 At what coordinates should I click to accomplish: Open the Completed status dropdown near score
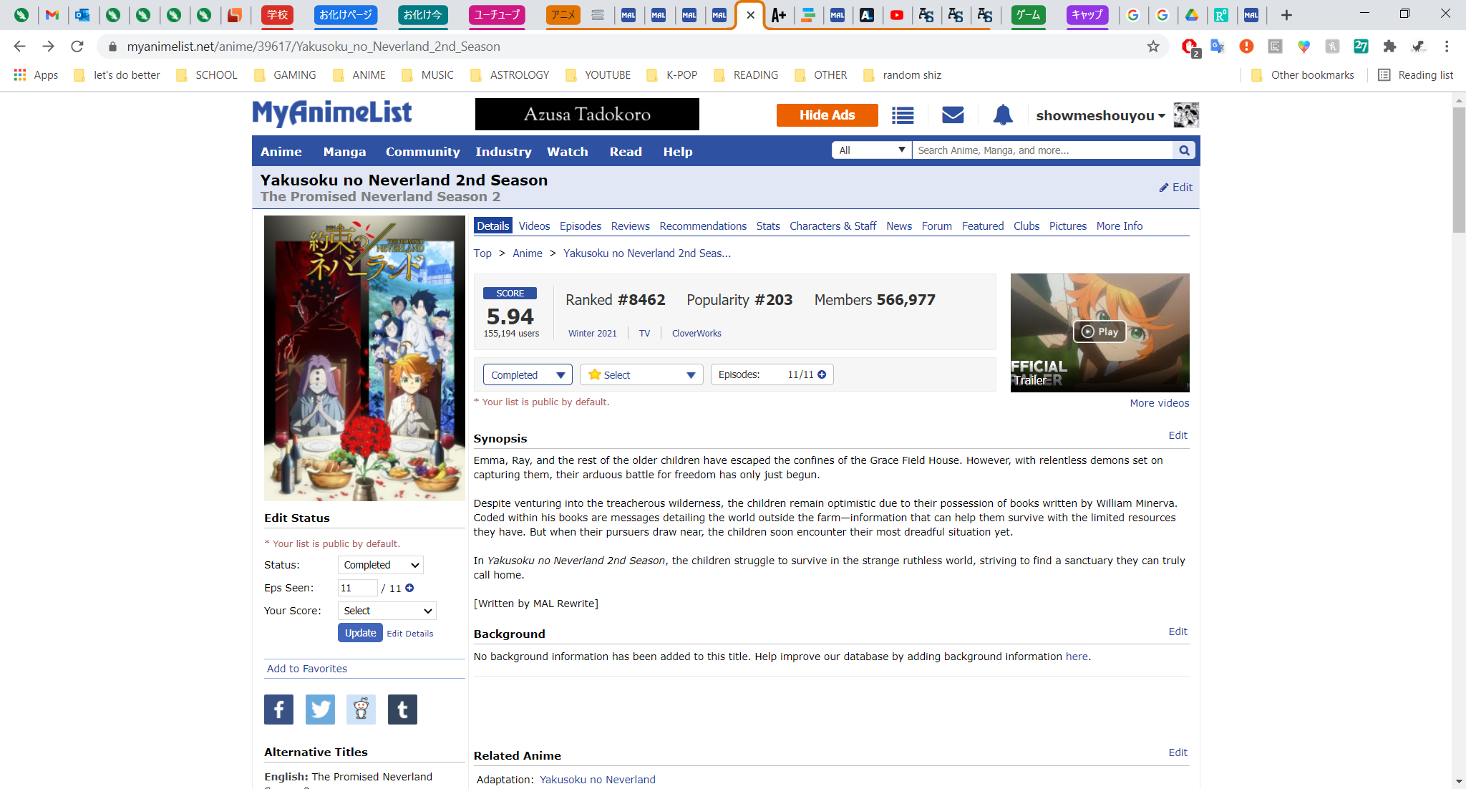coord(527,374)
